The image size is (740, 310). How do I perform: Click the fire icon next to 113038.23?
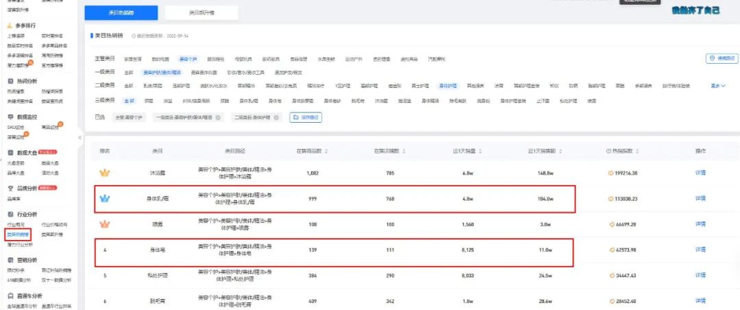[x=611, y=199]
